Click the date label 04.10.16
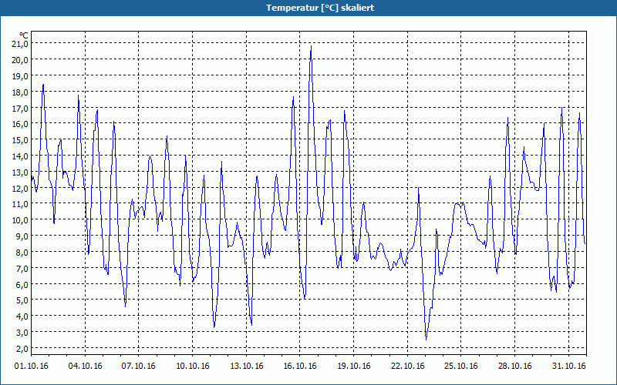The height and width of the screenshot is (385, 617). (x=85, y=367)
